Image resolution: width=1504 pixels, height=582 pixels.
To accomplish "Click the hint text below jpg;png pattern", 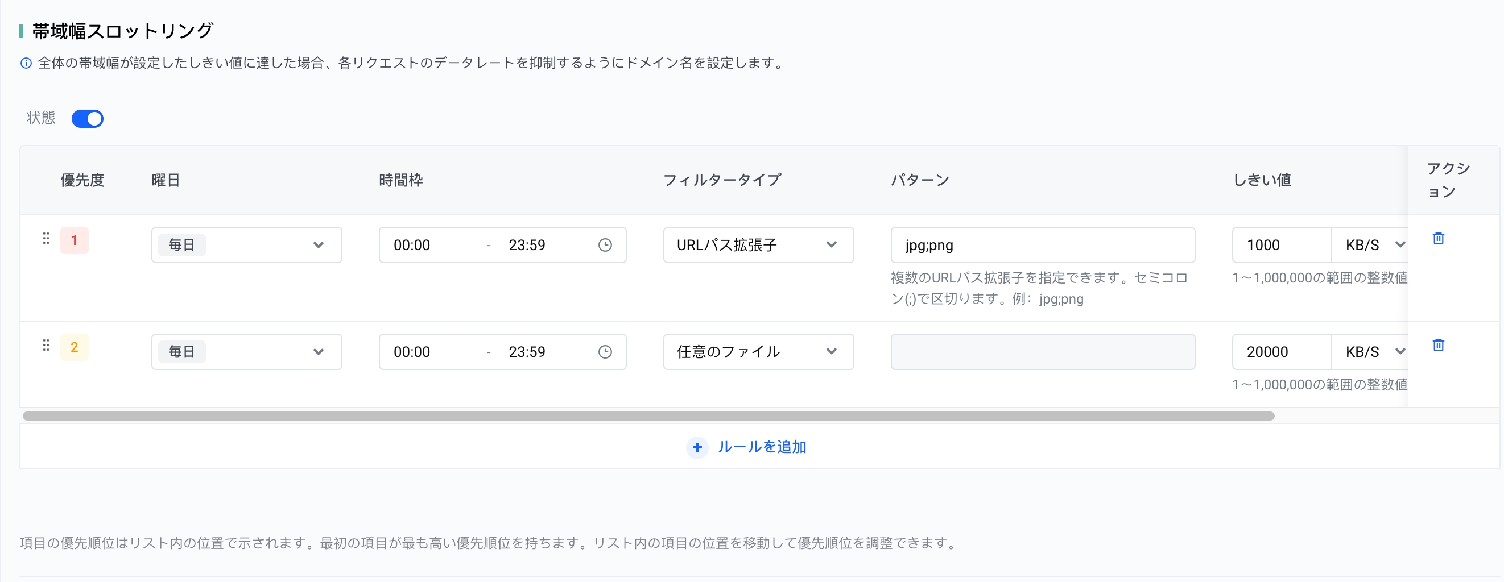I will (1039, 288).
